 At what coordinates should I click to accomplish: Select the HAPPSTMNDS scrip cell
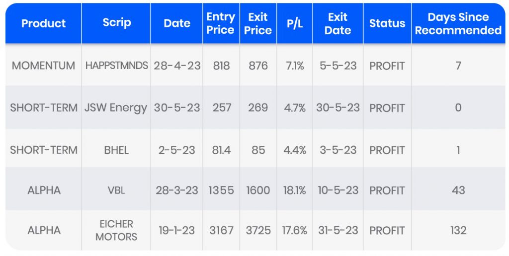pyautogui.click(x=117, y=65)
